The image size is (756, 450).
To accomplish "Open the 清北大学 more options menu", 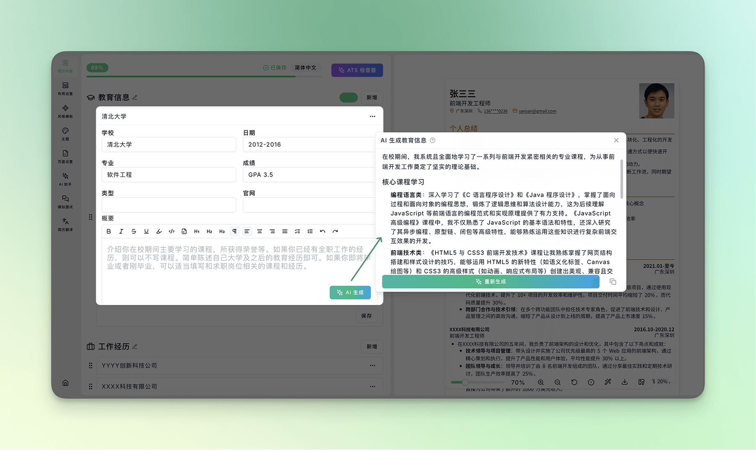I will pos(372,117).
